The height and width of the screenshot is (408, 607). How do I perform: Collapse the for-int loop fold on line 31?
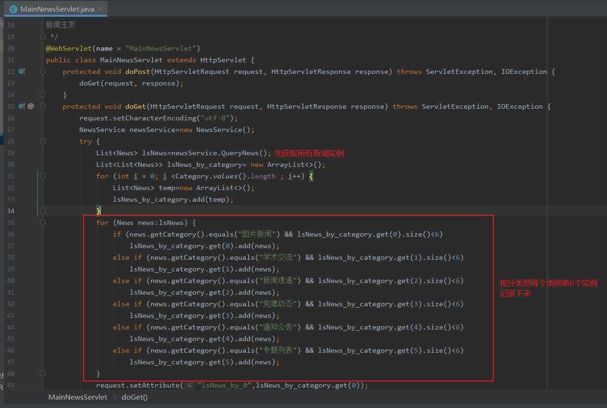click(x=43, y=176)
